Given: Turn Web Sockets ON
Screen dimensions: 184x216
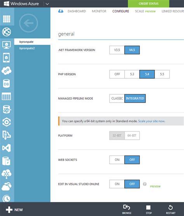Looking at the screenshot, I should [117, 160].
